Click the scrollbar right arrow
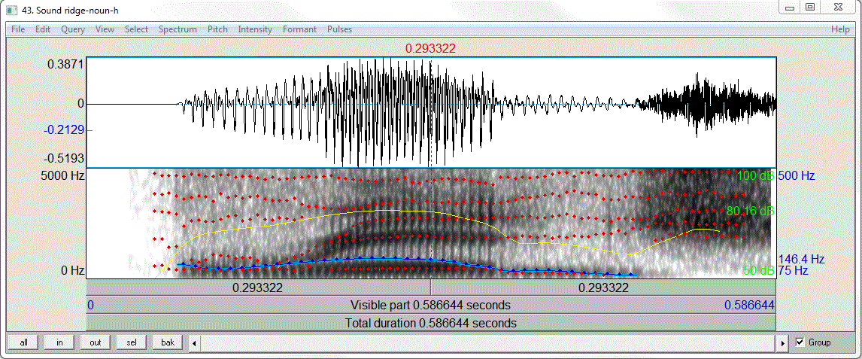 783,343
